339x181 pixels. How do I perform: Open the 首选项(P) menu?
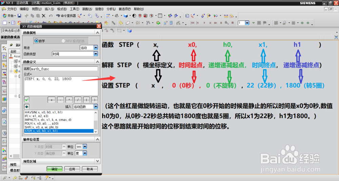coord(125,9)
